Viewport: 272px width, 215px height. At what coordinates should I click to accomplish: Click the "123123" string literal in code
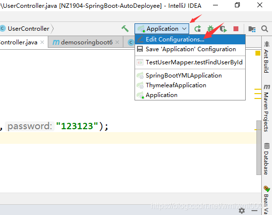(77, 126)
